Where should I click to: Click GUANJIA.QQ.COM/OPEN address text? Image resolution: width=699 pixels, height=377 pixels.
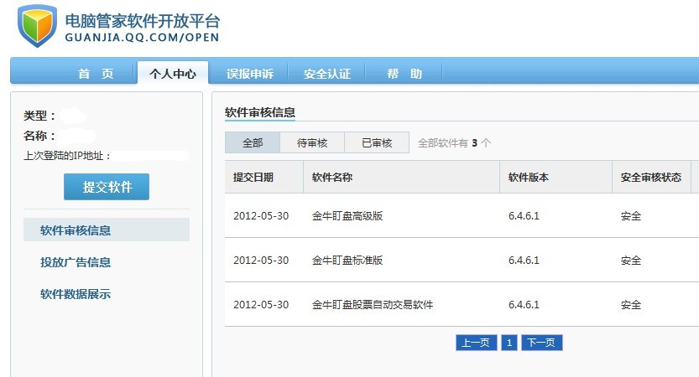point(142,38)
